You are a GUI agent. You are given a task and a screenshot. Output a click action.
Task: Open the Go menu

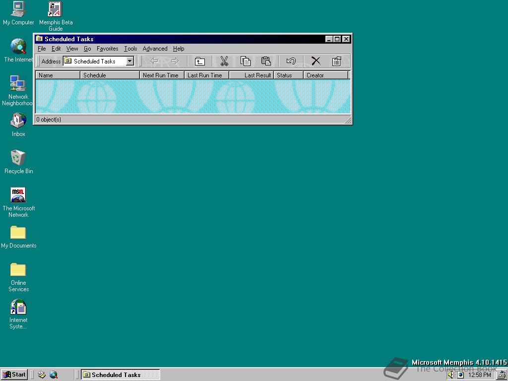coord(87,49)
